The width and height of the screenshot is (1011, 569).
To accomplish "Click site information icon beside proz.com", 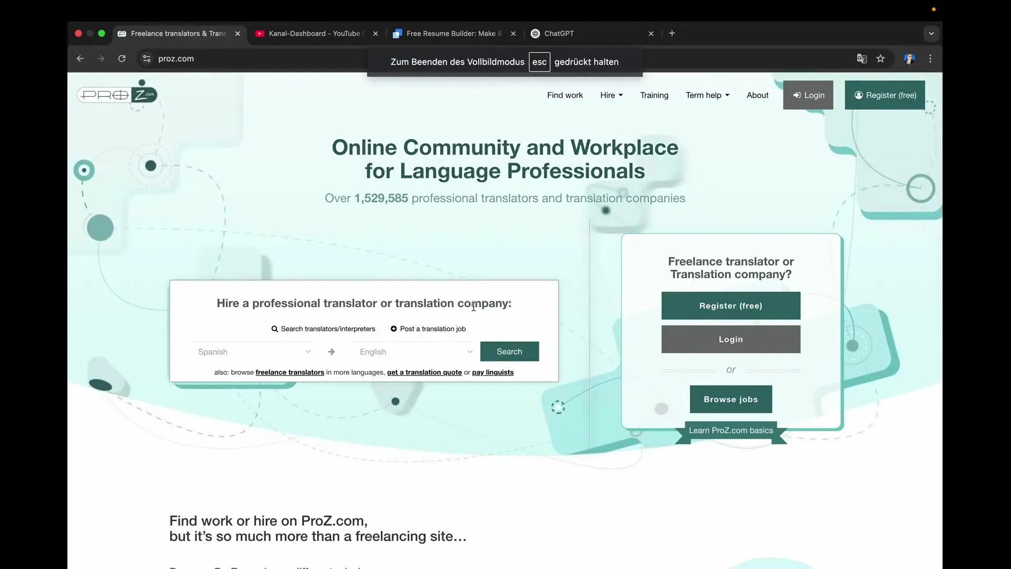I will pos(147,58).
